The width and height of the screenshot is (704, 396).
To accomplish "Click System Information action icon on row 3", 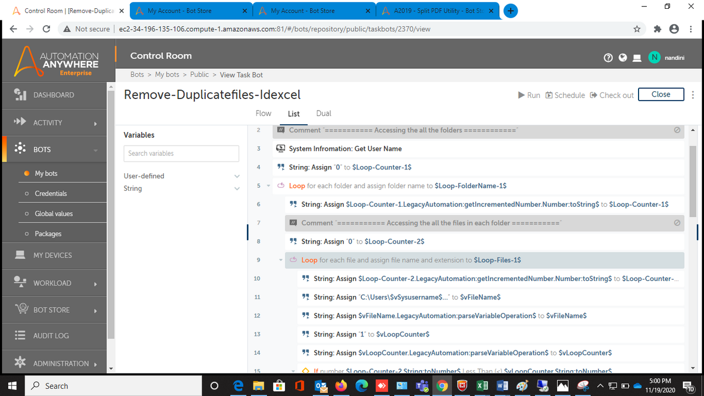I will click(280, 148).
